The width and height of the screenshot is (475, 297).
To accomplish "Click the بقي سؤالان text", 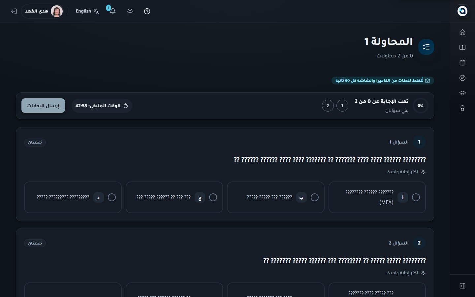I will 397,110.
